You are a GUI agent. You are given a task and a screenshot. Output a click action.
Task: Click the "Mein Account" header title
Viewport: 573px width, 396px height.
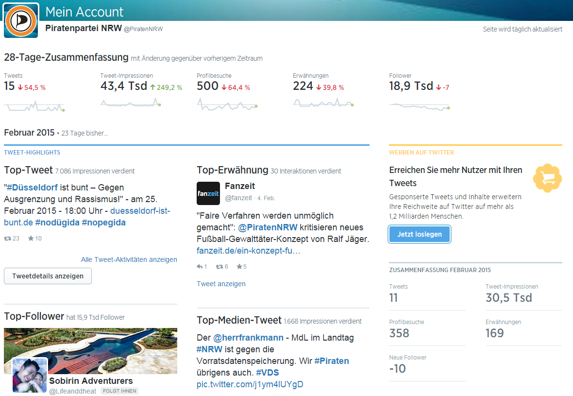click(x=84, y=12)
